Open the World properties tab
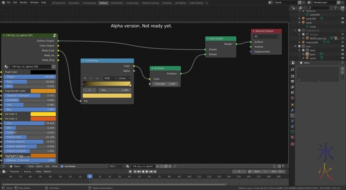Screen dimensions: 346x190 292,99
